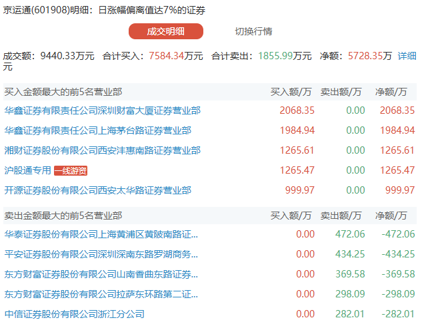This screenshot has width=428, height=334.
Task: Click 合计卖出 value 1855.99
Action: [275, 56]
